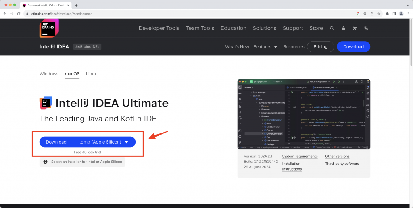Click the JetBrains logo in the header
Screen dimensions: 413x208
[49, 28]
